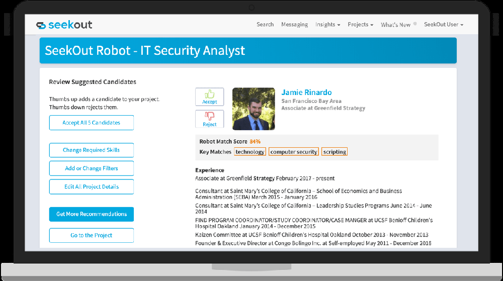Click the 84% Robot Match Score
The height and width of the screenshot is (281, 503).
click(x=255, y=141)
